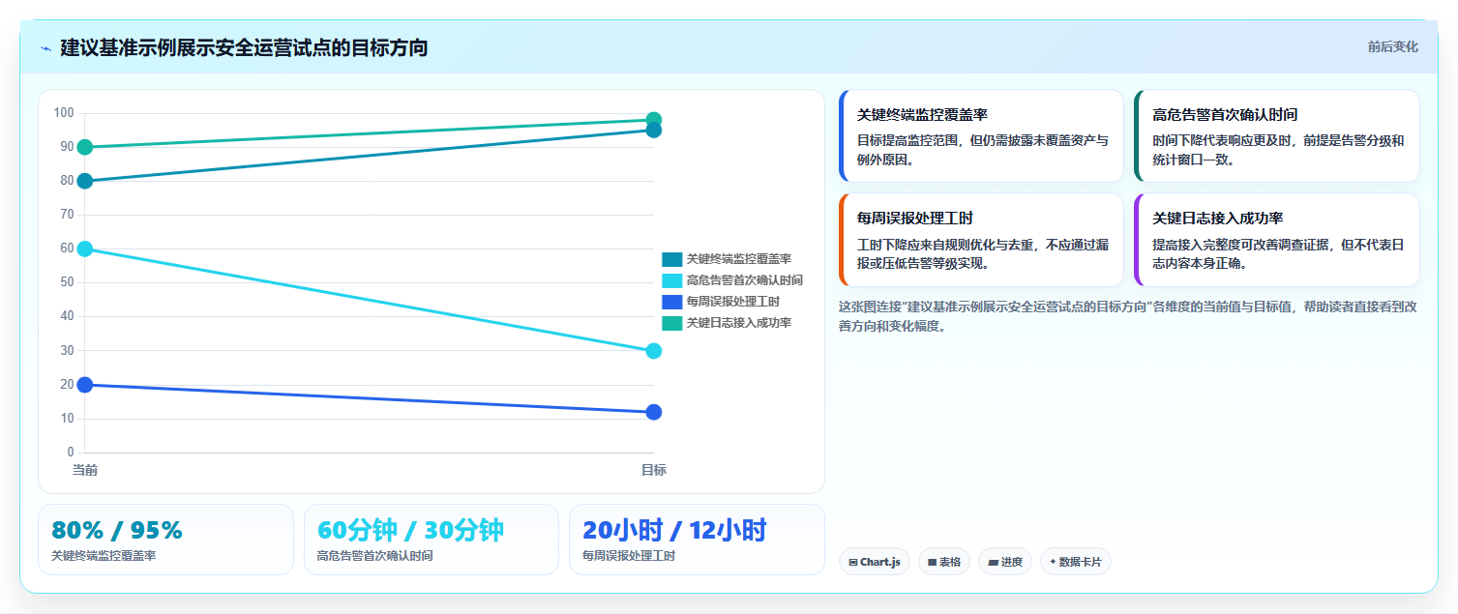Screen dimensions: 1458x614
Task: Click the 100 y-axis tick label
Action: click(x=64, y=113)
